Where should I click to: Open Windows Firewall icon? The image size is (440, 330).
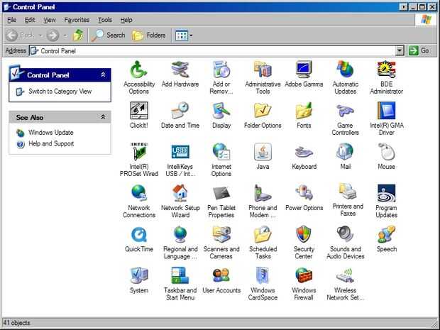pyautogui.click(x=304, y=276)
